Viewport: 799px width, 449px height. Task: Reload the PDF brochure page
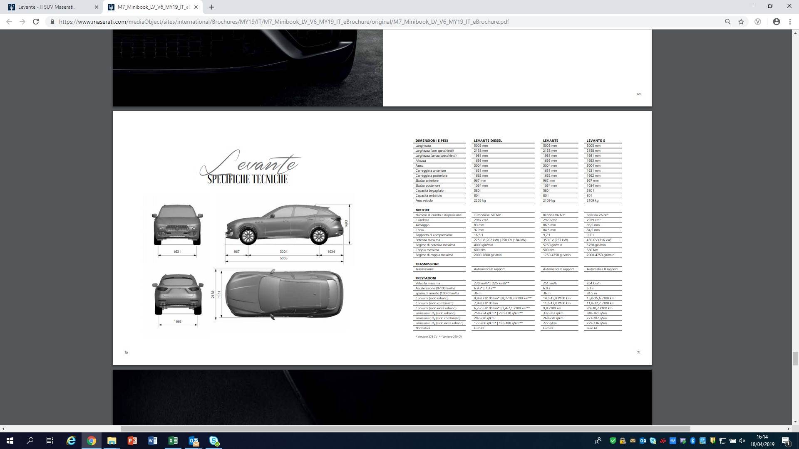tap(36, 22)
